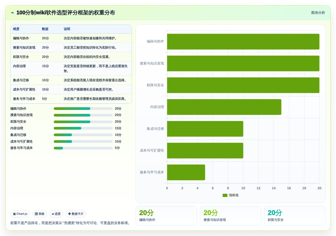Image resolution: width=336 pixels, height=236 pixels.
Task: Click the 数据 column header
Action: pyautogui.click(x=45, y=29)
